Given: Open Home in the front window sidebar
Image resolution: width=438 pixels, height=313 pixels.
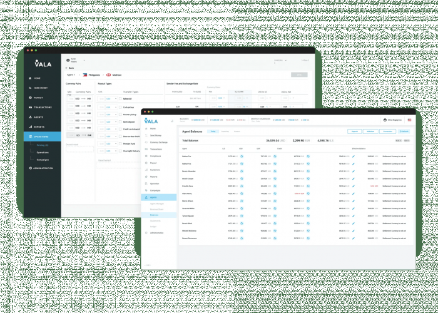Looking at the screenshot, I should (151, 128).
